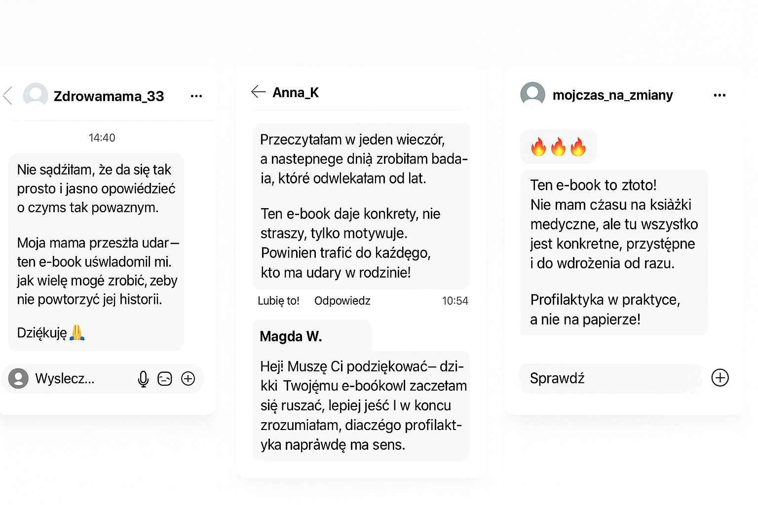Click the Odpowiedz reply link
This screenshot has height=505, width=758.
(x=342, y=301)
